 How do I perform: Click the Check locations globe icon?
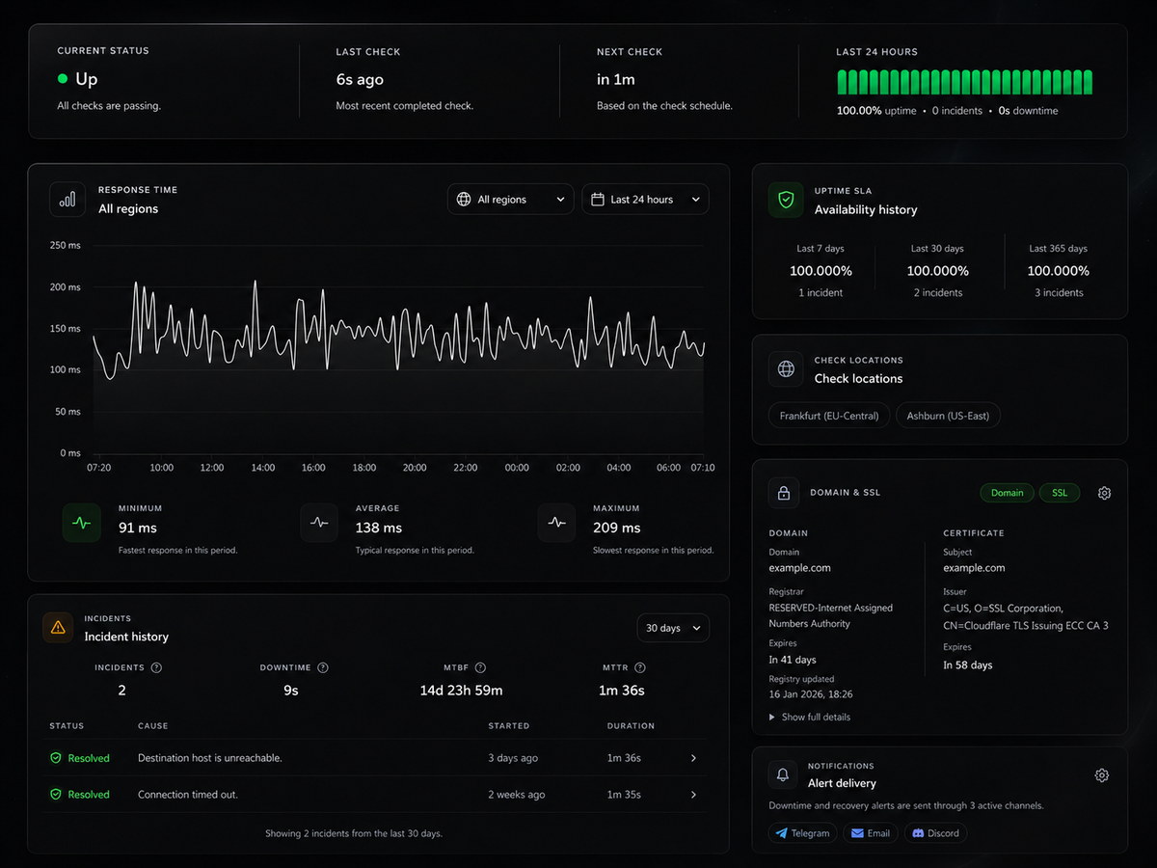[x=786, y=369]
